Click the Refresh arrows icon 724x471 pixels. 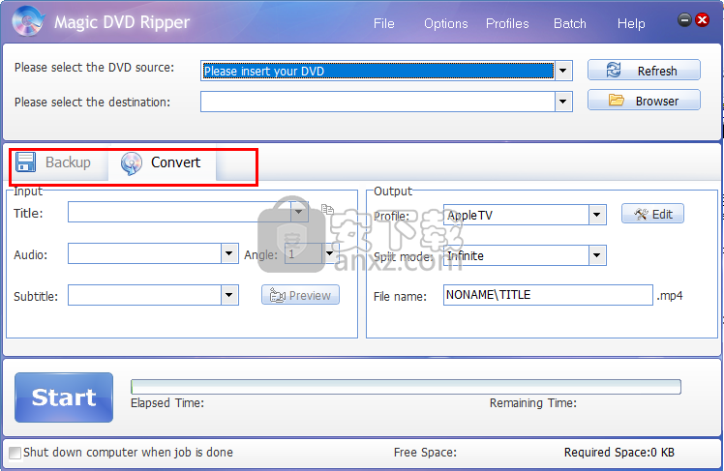pyautogui.click(x=614, y=71)
